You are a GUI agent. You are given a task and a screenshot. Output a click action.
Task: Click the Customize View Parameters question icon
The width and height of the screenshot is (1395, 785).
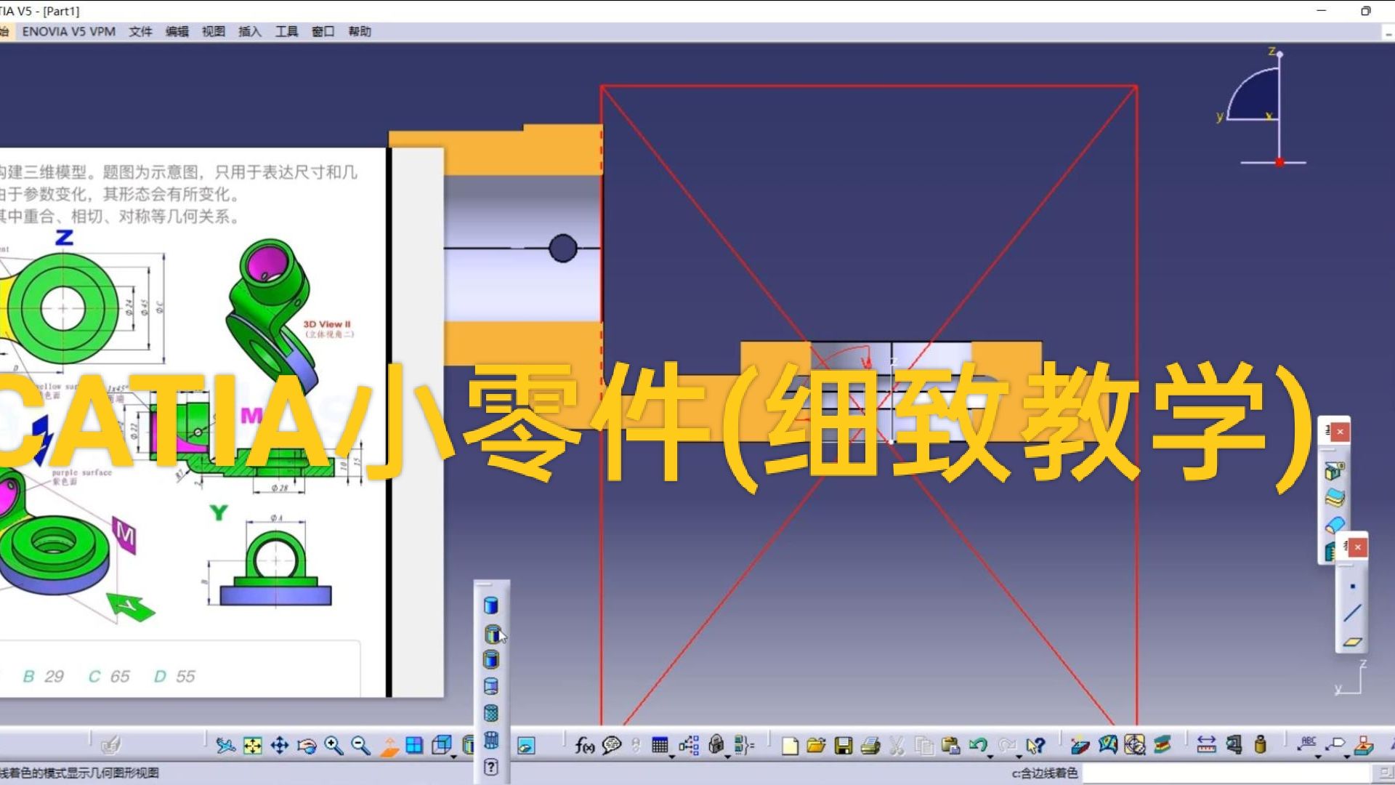pyautogui.click(x=491, y=767)
